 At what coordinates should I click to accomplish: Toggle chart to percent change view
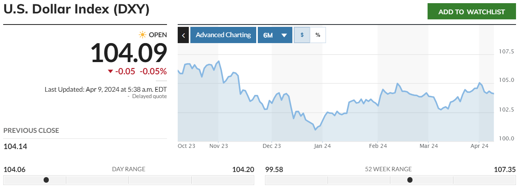[x=318, y=35]
